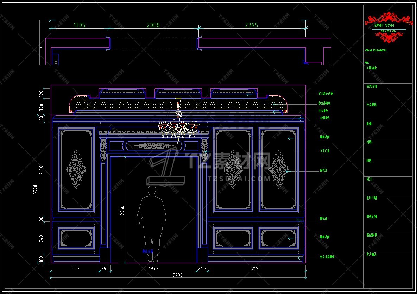Select the 腰线条 annotation label
Screen dimensions: 417x294
[323, 218]
